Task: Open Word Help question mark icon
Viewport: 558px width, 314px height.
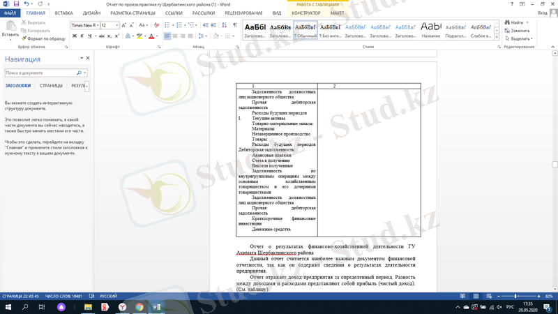Action: pos(512,4)
